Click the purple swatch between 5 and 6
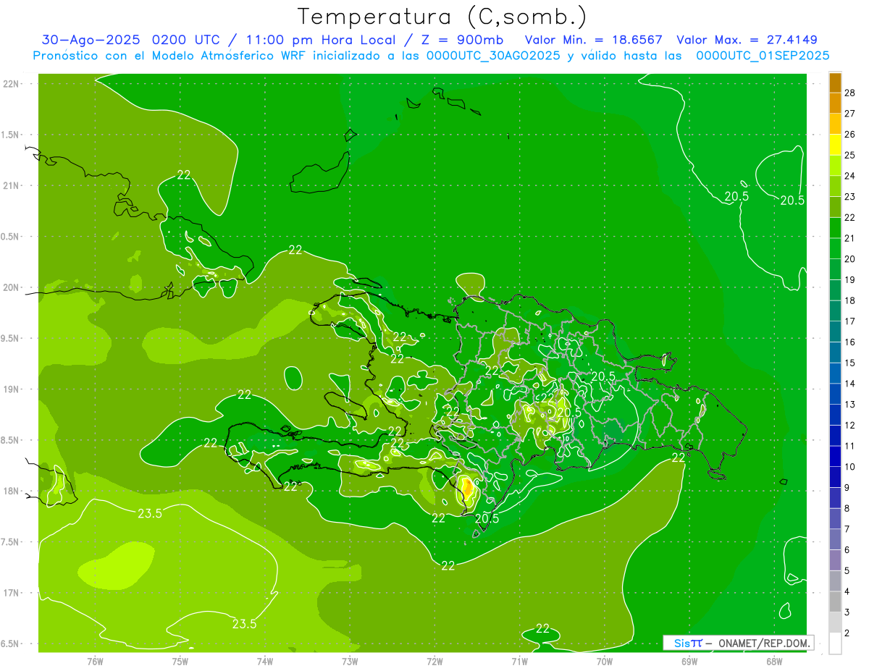Viewport: 869px width, 671px height. coord(835,560)
